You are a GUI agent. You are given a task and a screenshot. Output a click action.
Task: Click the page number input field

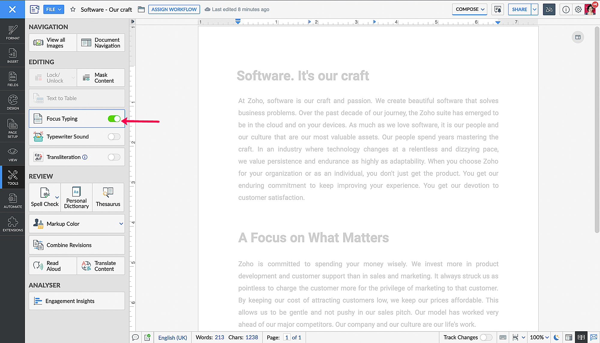pos(286,337)
